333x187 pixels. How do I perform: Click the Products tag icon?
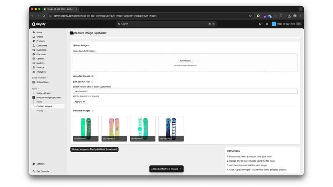click(x=34, y=41)
